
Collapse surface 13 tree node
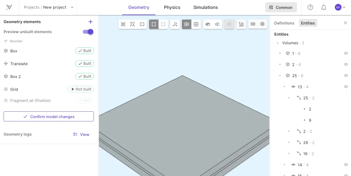284,87
